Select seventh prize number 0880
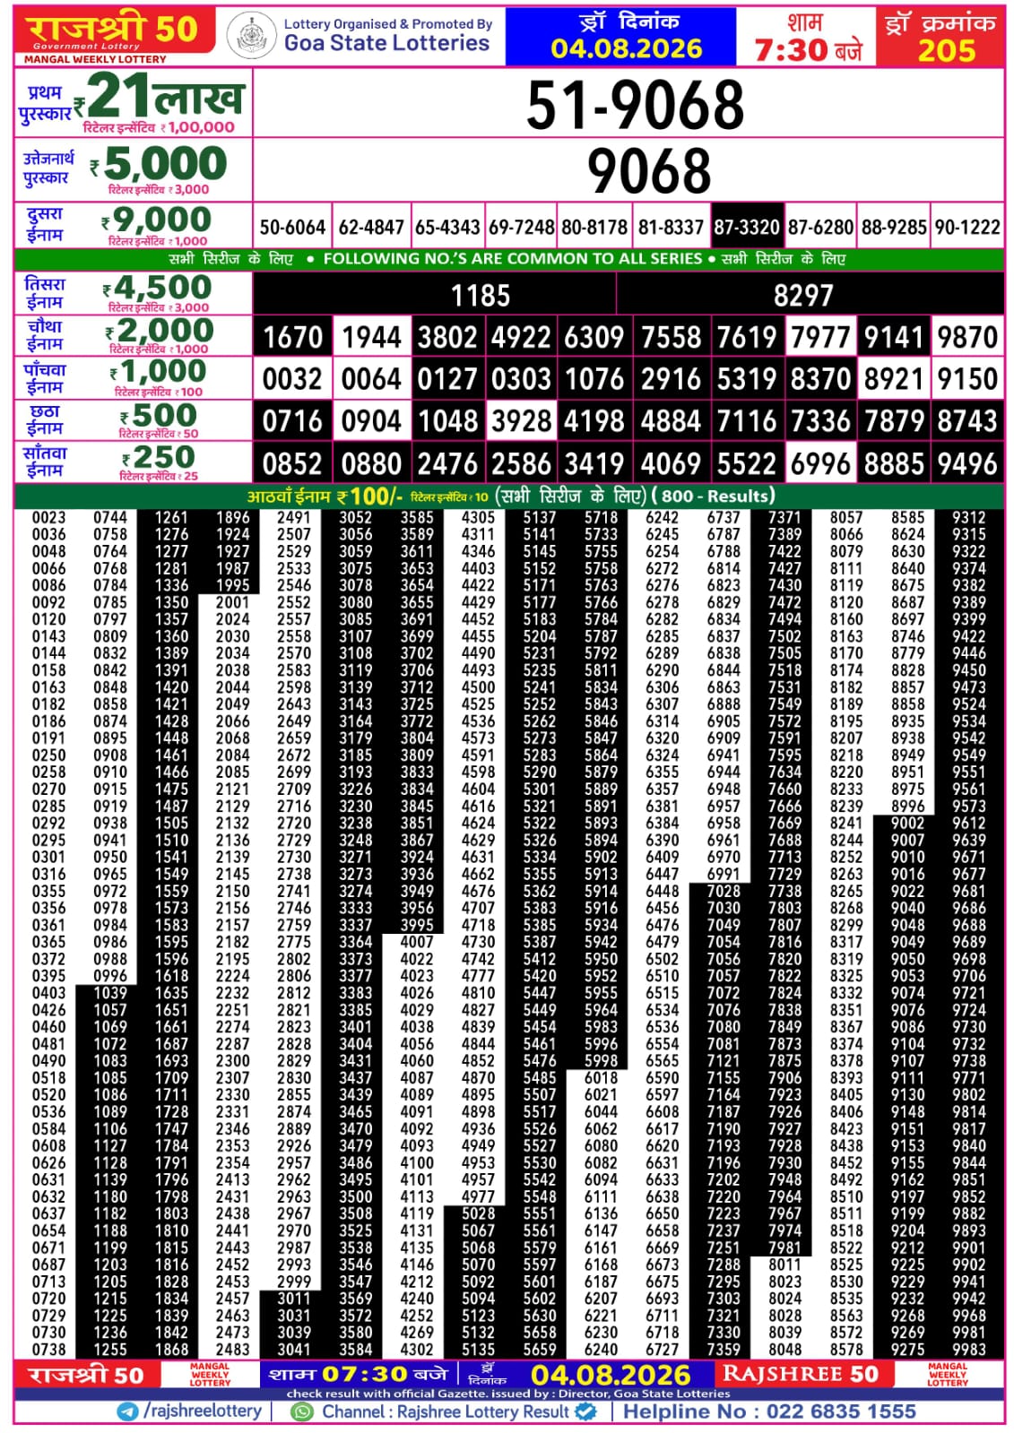 tap(371, 463)
